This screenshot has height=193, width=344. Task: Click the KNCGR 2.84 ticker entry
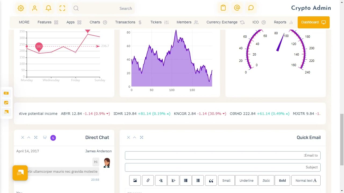200,114
